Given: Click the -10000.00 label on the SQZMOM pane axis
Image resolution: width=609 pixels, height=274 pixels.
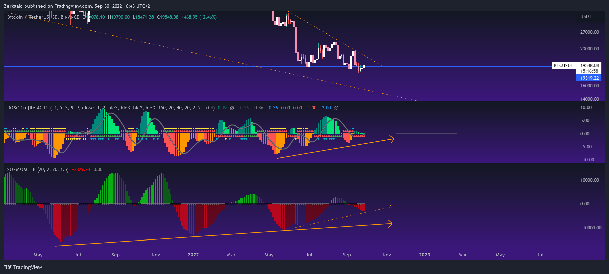Looking at the screenshot, I should [591, 228].
